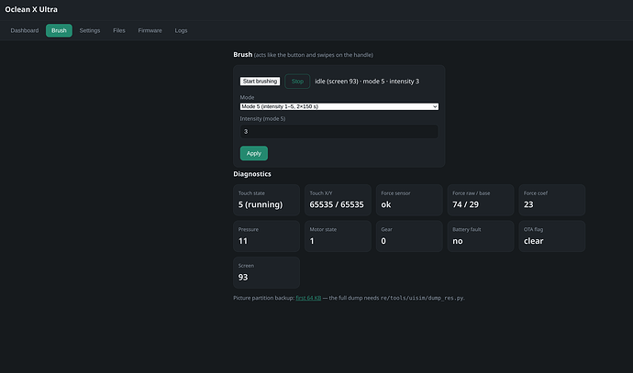Open the first 64 KB backup link

(308, 298)
